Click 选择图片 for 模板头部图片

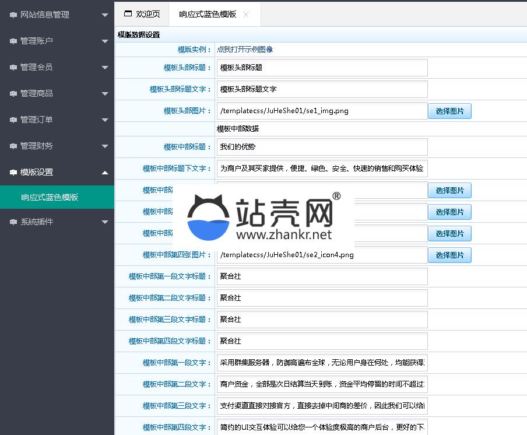(x=449, y=111)
